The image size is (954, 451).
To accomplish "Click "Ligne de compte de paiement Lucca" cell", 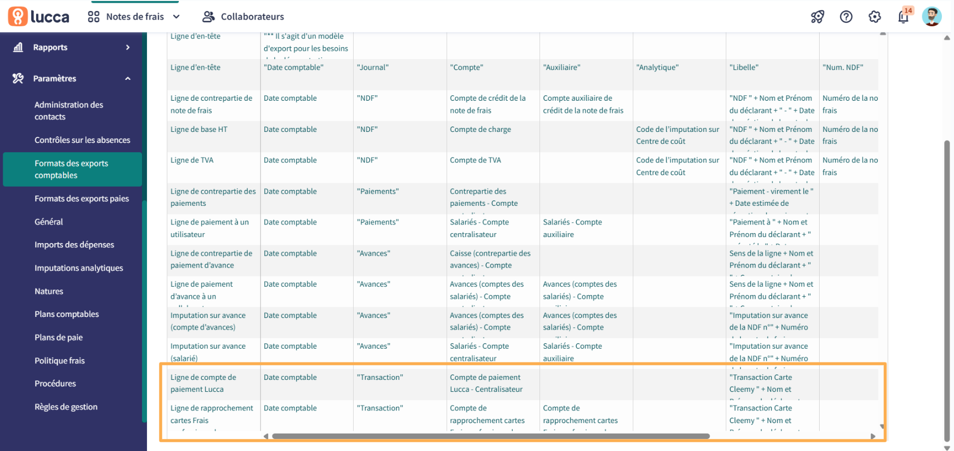I will pyautogui.click(x=213, y=384).
